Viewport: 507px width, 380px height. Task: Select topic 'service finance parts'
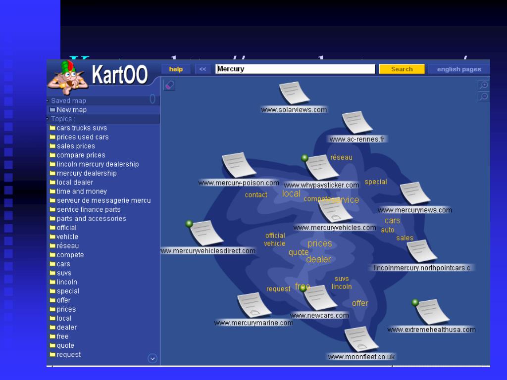point(88,209)
